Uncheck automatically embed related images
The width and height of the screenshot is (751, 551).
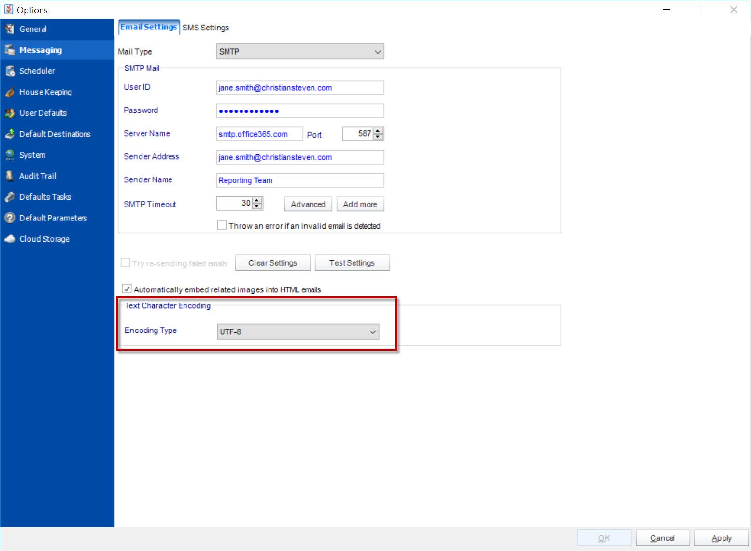click(127, 289)
